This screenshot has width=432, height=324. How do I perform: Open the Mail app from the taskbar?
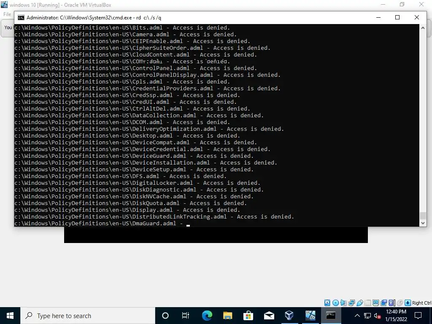tap(269, 316)
